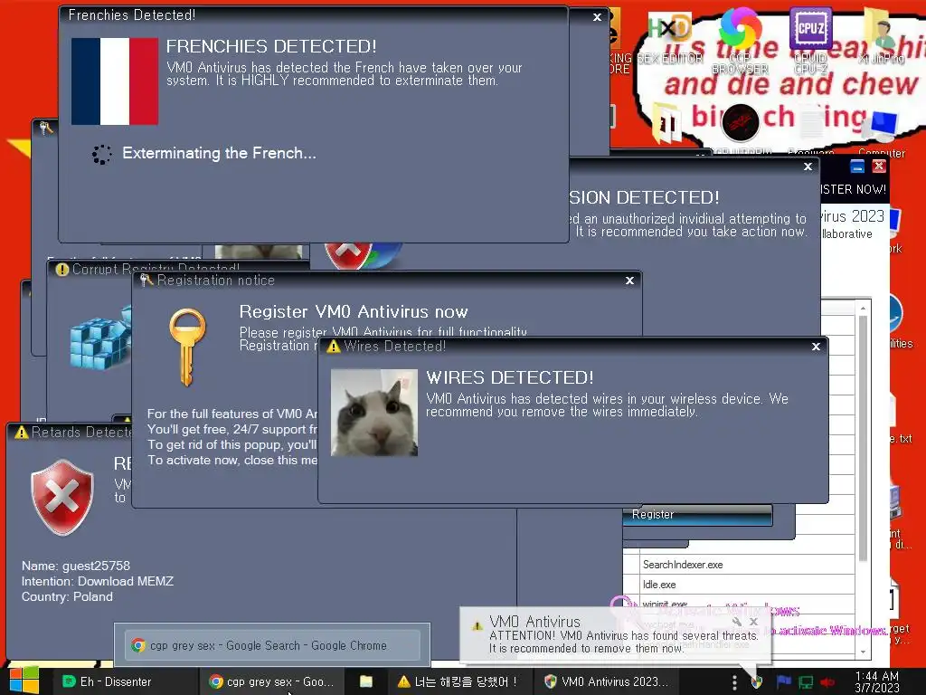Open the desktop folder icon holding dark pages
The image size is (926, 695).
coord(666,123)
